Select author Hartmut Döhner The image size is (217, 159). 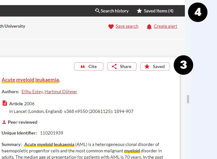[x=61, y=92]
